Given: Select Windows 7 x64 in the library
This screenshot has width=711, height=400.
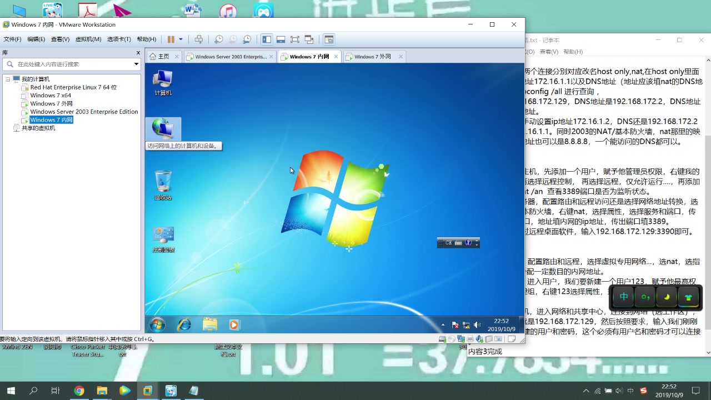Looking at the screenshot, I should click(51, 96).
